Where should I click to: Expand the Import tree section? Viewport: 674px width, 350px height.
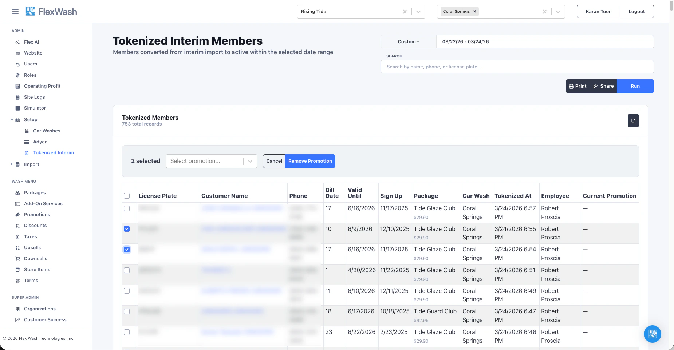click(12, 164)
